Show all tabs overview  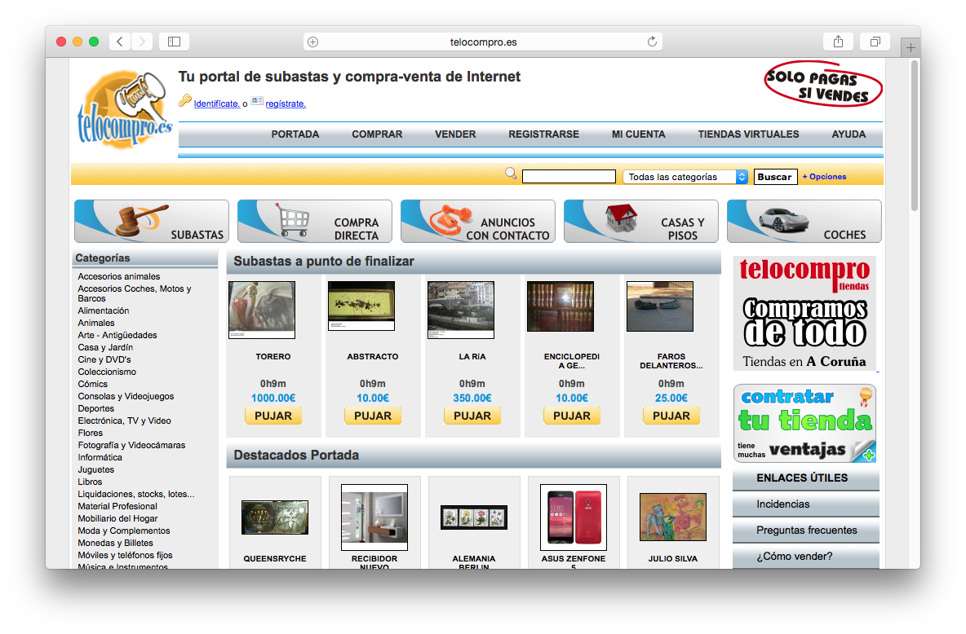tap(875, 42)
